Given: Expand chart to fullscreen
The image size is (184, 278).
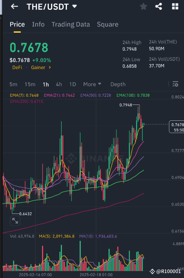Looking at the screenshot, I should pyautogui.click(x=15, y=221).
